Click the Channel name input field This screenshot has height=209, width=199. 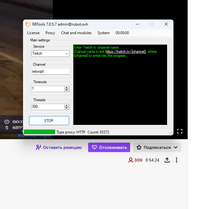tap(50, 71)
